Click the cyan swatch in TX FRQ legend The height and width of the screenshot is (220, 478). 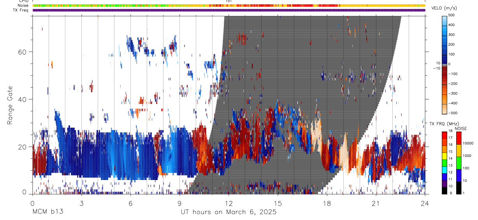coord(444,169)
